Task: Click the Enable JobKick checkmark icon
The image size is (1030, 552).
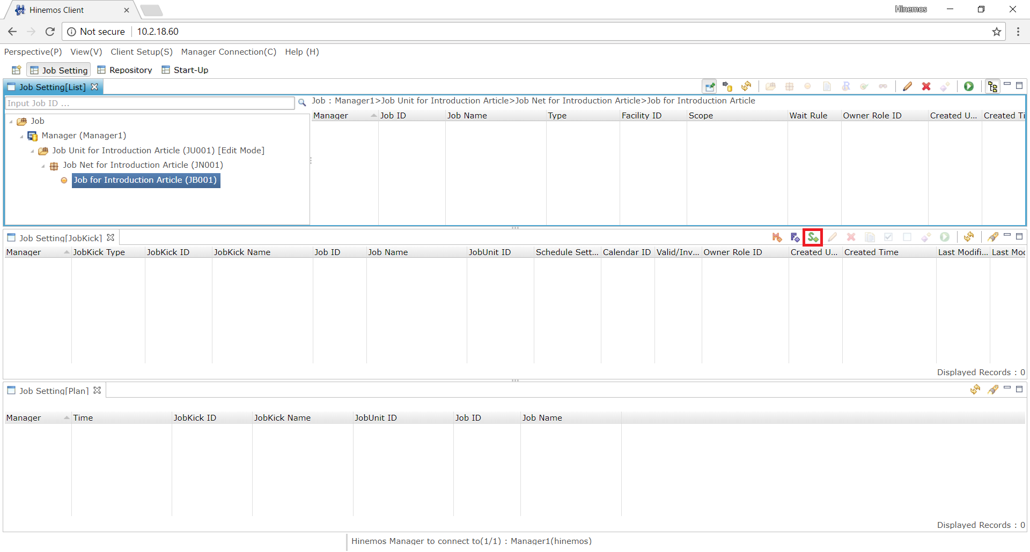Action: pos(888,237)
